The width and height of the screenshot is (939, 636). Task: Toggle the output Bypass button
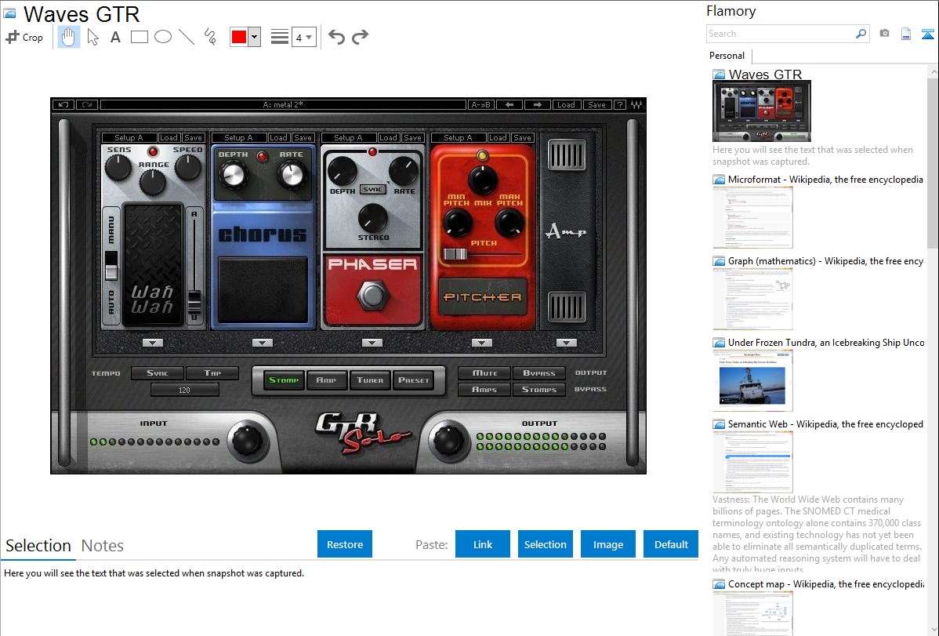click(539, 373)
